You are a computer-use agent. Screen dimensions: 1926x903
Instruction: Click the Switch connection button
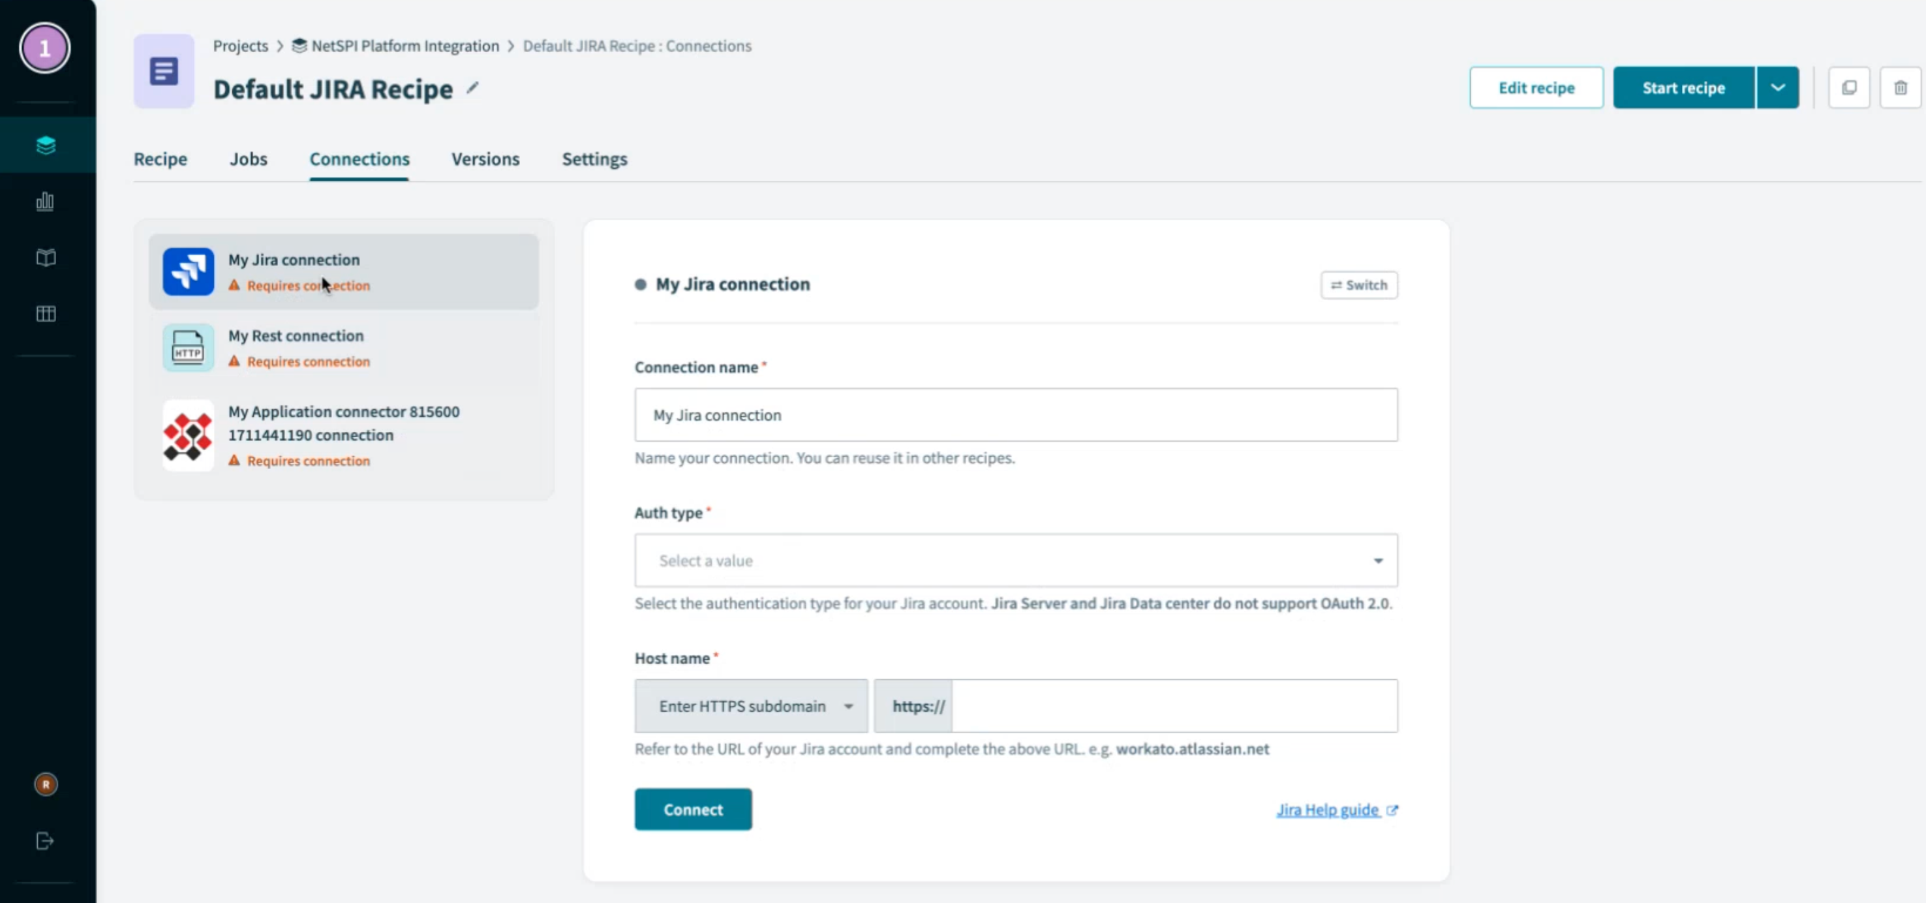1358,285
